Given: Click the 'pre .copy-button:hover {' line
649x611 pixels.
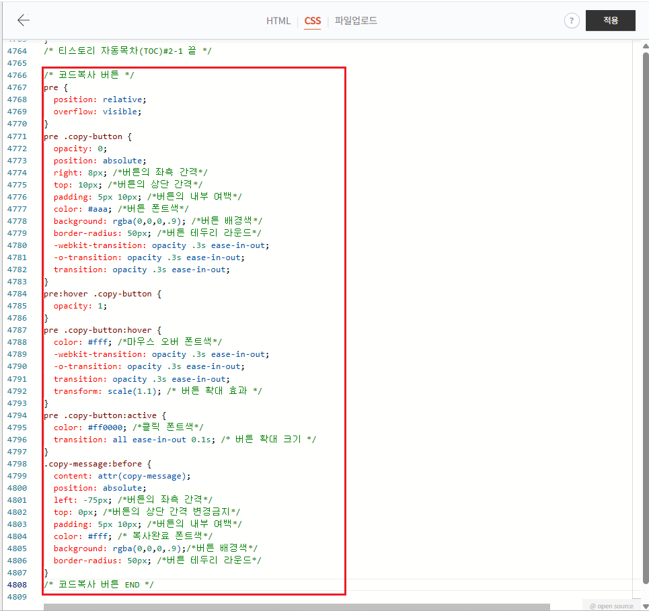Looking at the screenshot, I should 103,330.
